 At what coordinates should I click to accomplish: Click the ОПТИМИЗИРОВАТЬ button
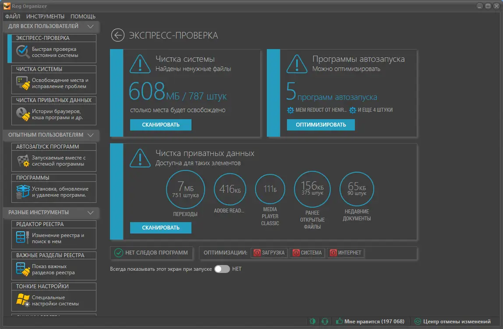pyautogui.click(x=321, y=125)
